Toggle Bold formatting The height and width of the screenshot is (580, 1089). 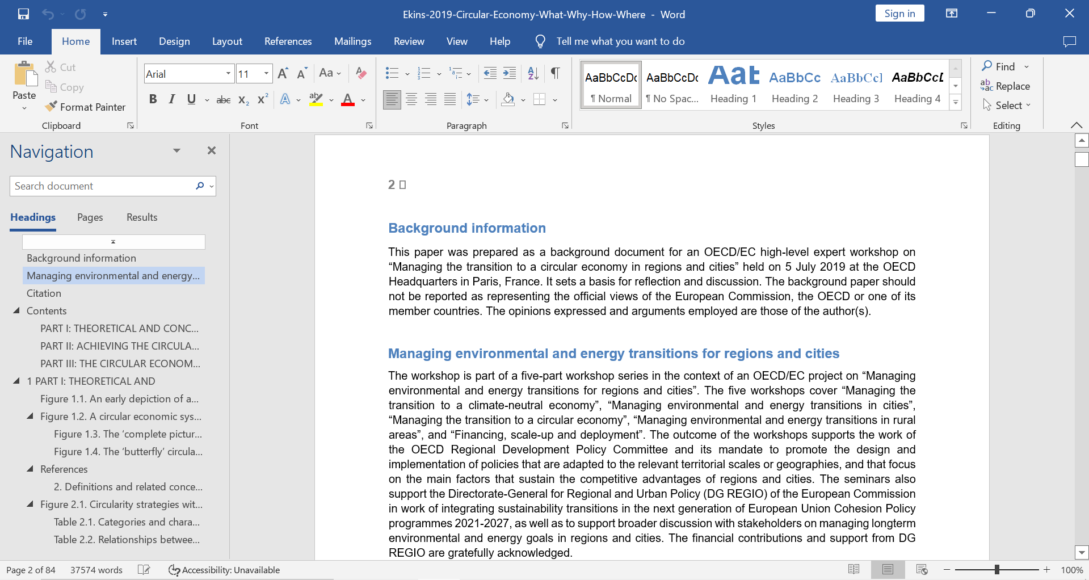pyautogui.click(x=153, y=100)
